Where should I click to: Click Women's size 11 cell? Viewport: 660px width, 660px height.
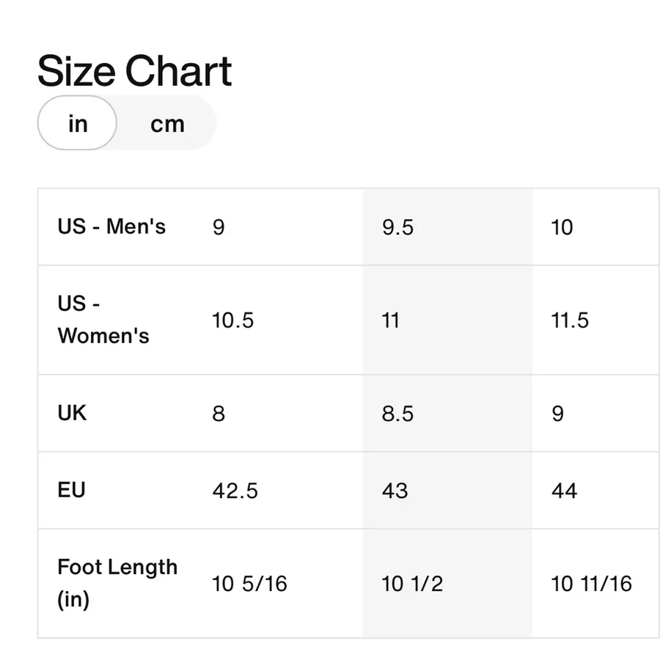[447, 320]
